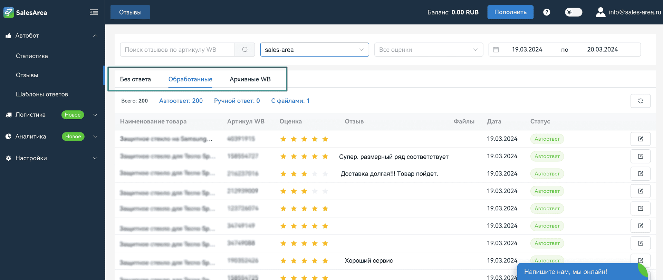Open edit icon for article 212939009 row
Image resolution: width=663 pixels, height=280 pixels.
pyautogui.click(x=641, y=191)
